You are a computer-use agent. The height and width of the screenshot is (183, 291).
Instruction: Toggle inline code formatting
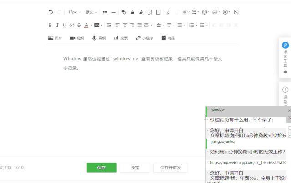pyautogui.click(x=72, y=25)
